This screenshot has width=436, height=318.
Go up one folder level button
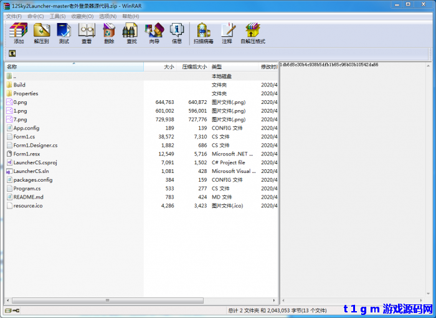pos(12,54)
